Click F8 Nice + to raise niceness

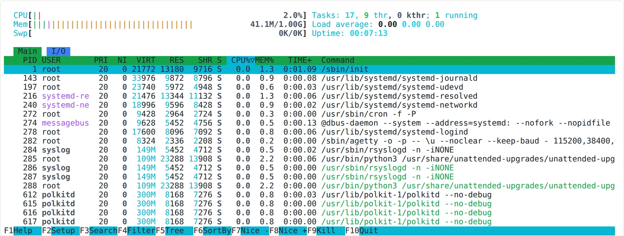pos(289,231)
